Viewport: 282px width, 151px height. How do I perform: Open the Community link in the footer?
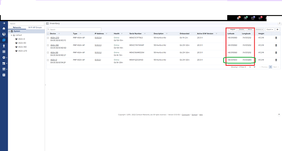tap(186, 115)
